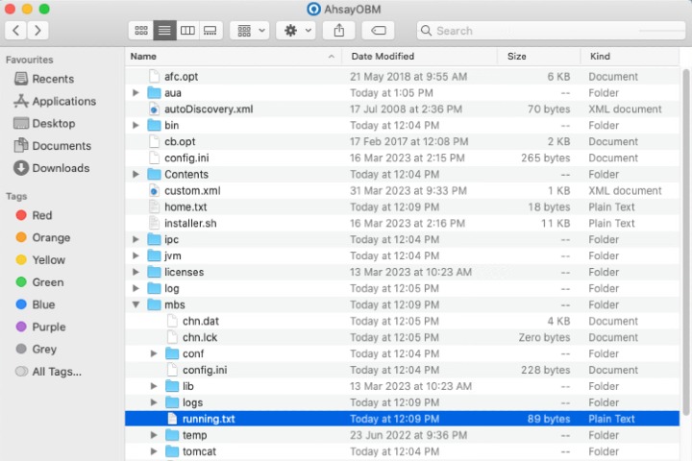This screenshot has height=461, width=692.
Task: Collapse the mbs folder disclosure triangle
Action: [136, 305]
